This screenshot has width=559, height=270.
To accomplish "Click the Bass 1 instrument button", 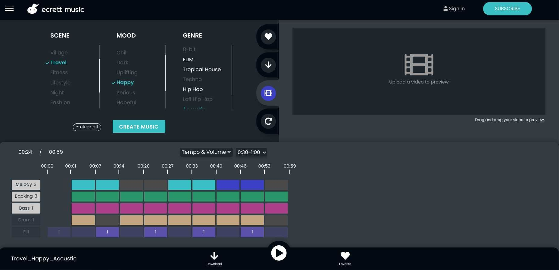I will click(26, 208).
